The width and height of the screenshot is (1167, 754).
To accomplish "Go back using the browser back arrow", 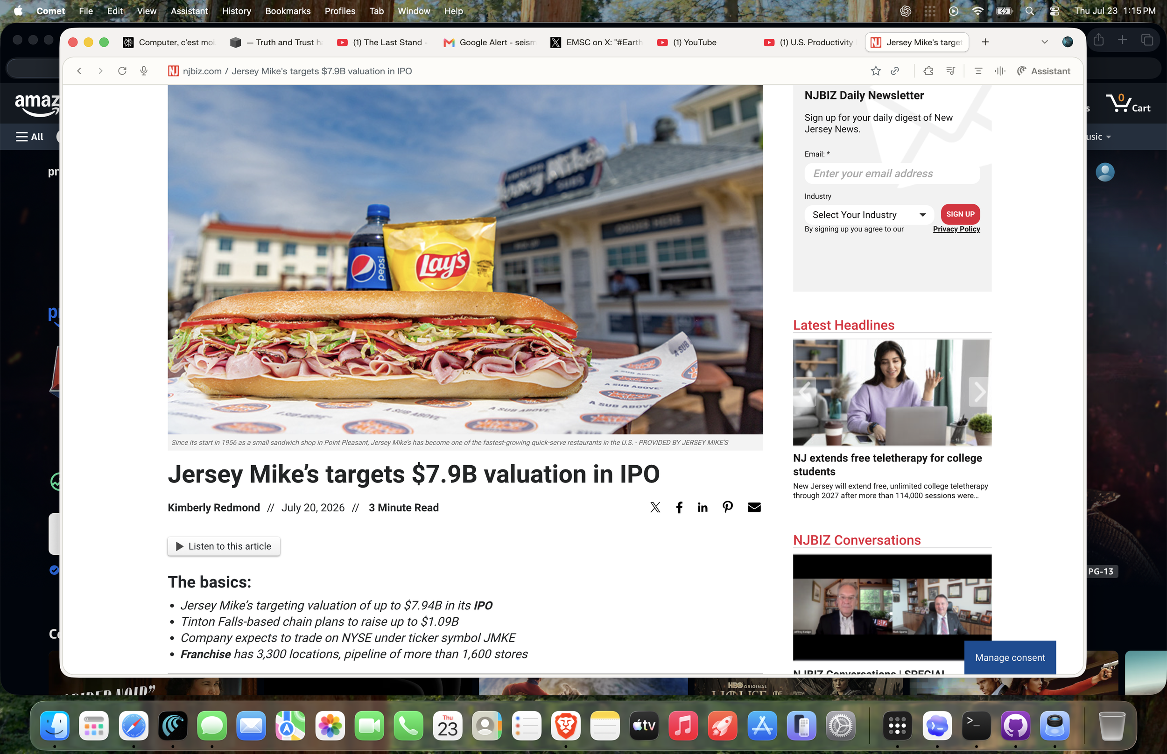I will coord(79,71).
